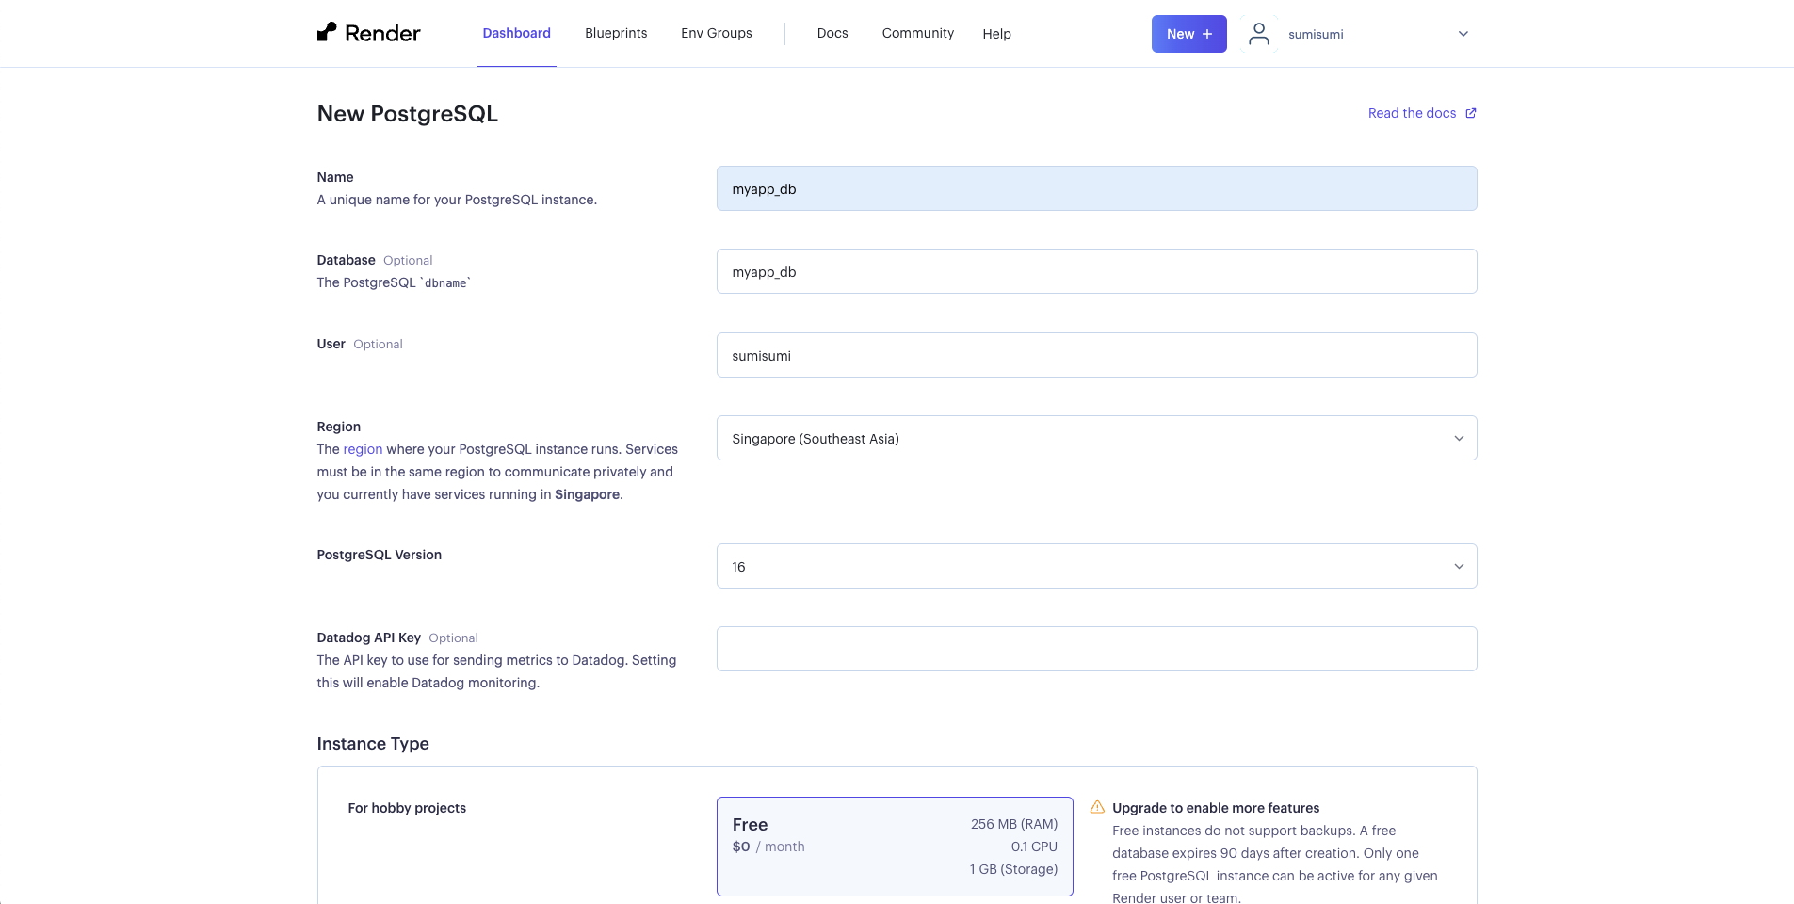This screenshot has height=904, width=1794.
Task: Click the plus icon on New button
Action: point(1207,34)
